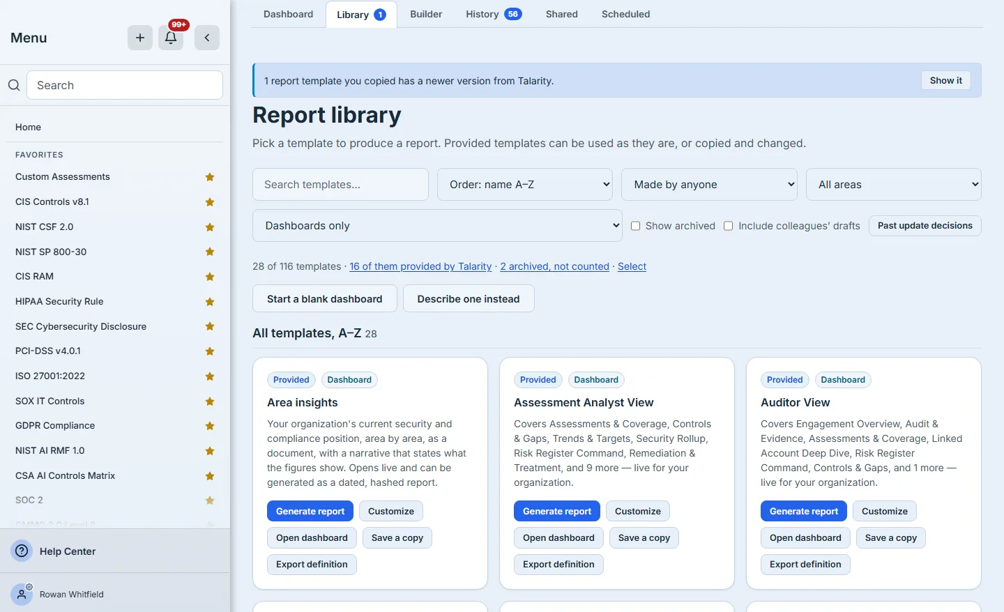Click the Search templates input field
This screenshot has height=612, width=1004.
click(340, 185)
